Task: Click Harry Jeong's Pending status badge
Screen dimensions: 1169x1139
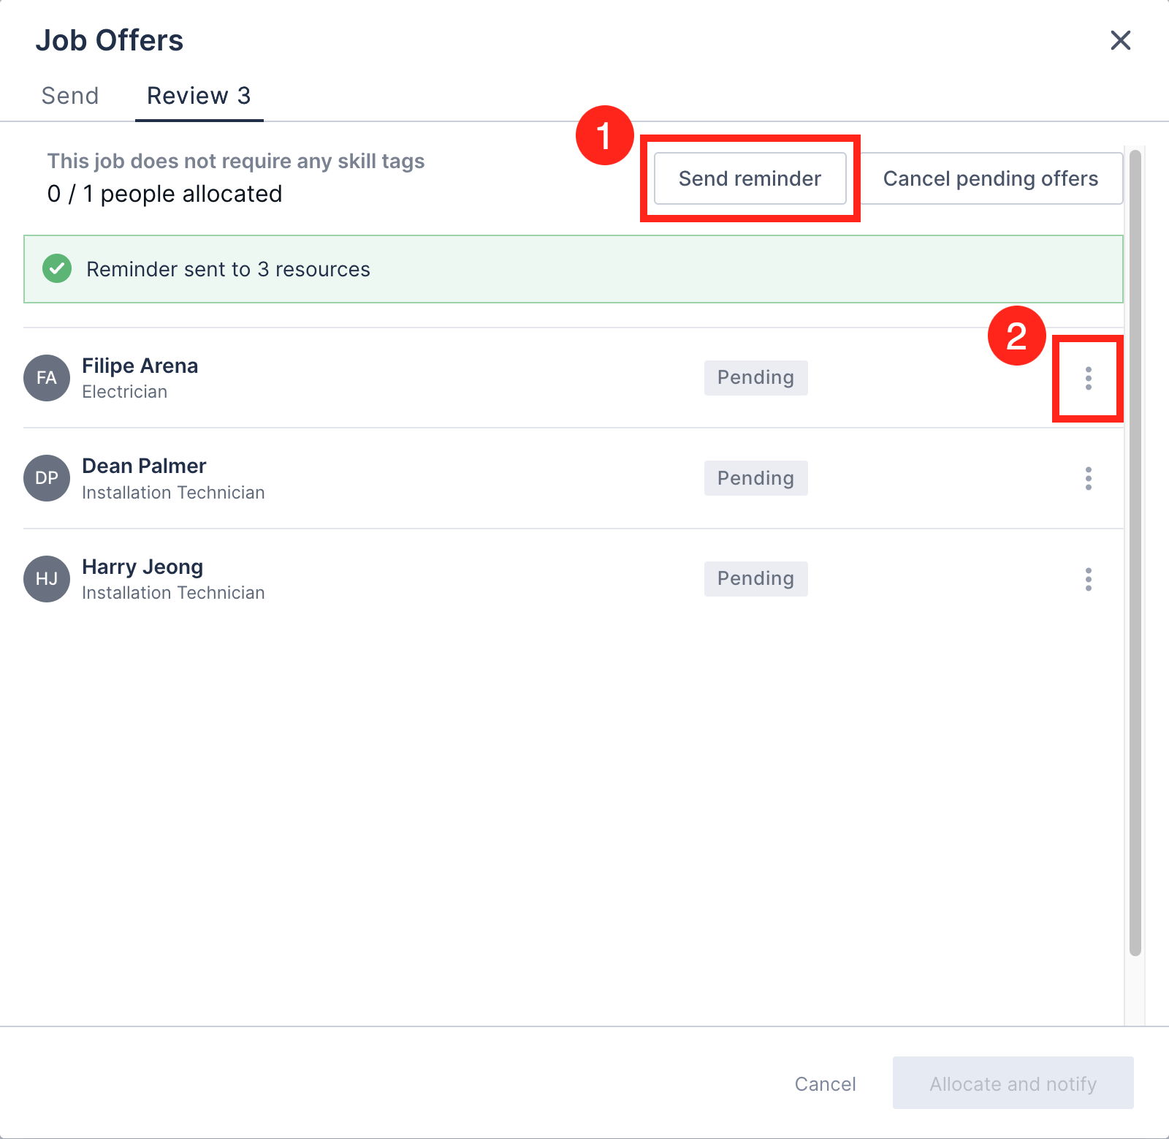Action: pyautogui.click(x=755, y=579)
